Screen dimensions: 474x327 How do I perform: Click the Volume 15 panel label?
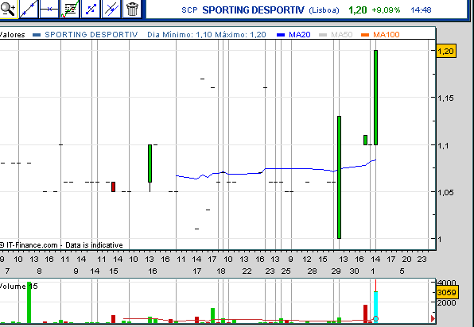point(19,286)
